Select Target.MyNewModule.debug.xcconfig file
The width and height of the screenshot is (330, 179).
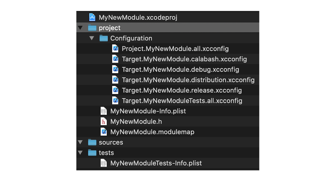pos(180,69)
